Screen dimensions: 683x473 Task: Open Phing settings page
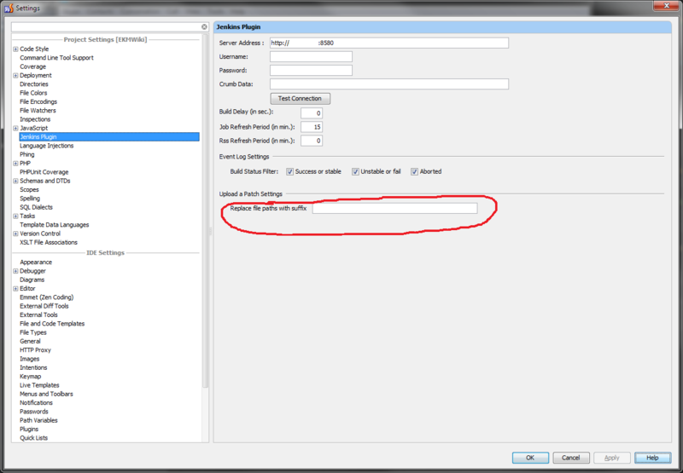pos(27,154)
